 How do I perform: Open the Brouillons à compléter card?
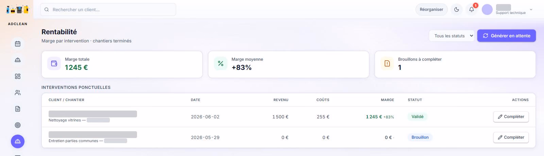point(455,64)
